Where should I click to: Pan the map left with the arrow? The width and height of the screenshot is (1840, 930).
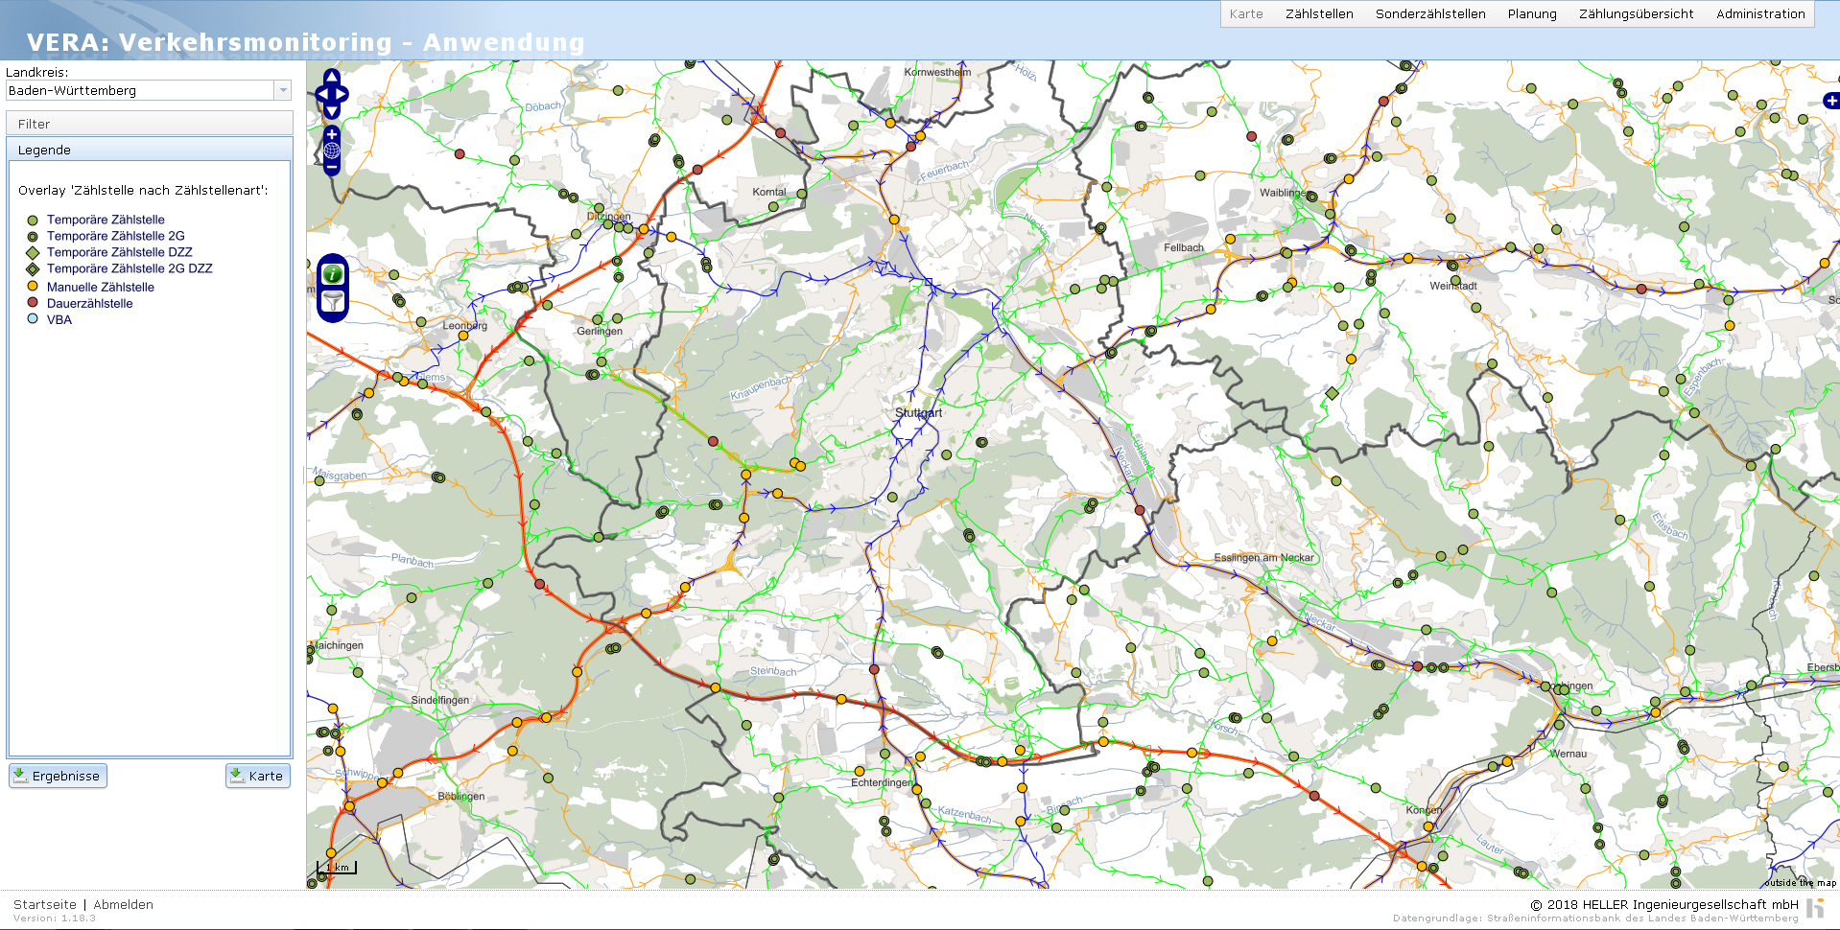click(x=322, y=94)
